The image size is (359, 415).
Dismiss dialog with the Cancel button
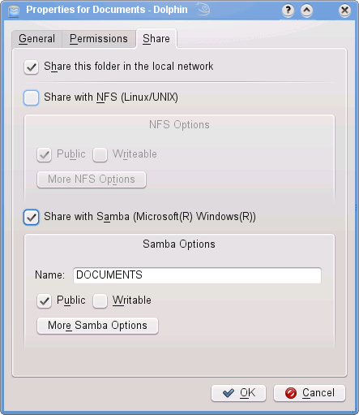tap(310, 393)
